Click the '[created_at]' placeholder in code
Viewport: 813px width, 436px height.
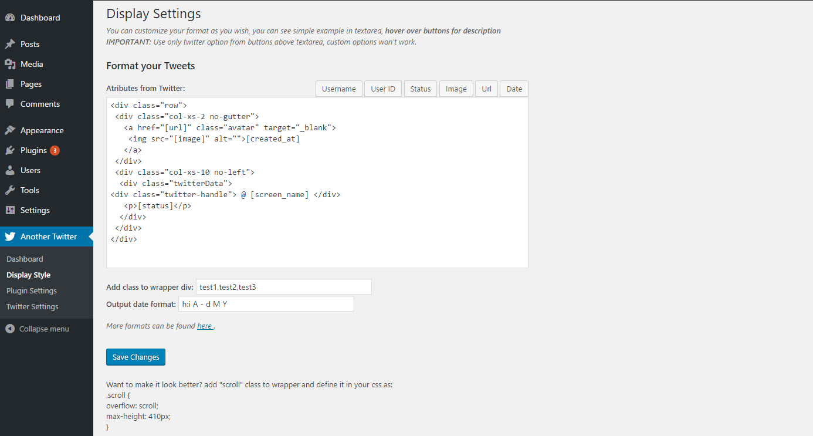tap(273, 138)
